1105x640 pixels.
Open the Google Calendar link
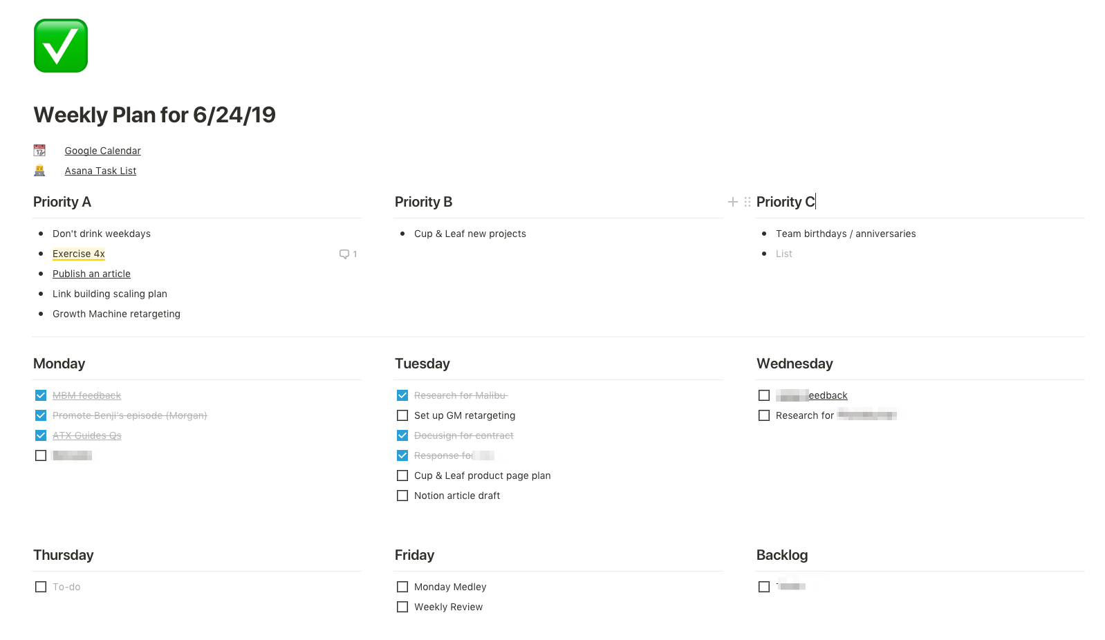(103, 151)
